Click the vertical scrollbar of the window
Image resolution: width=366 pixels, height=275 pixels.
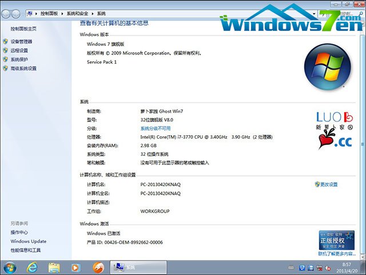click(x=363, y=140)
